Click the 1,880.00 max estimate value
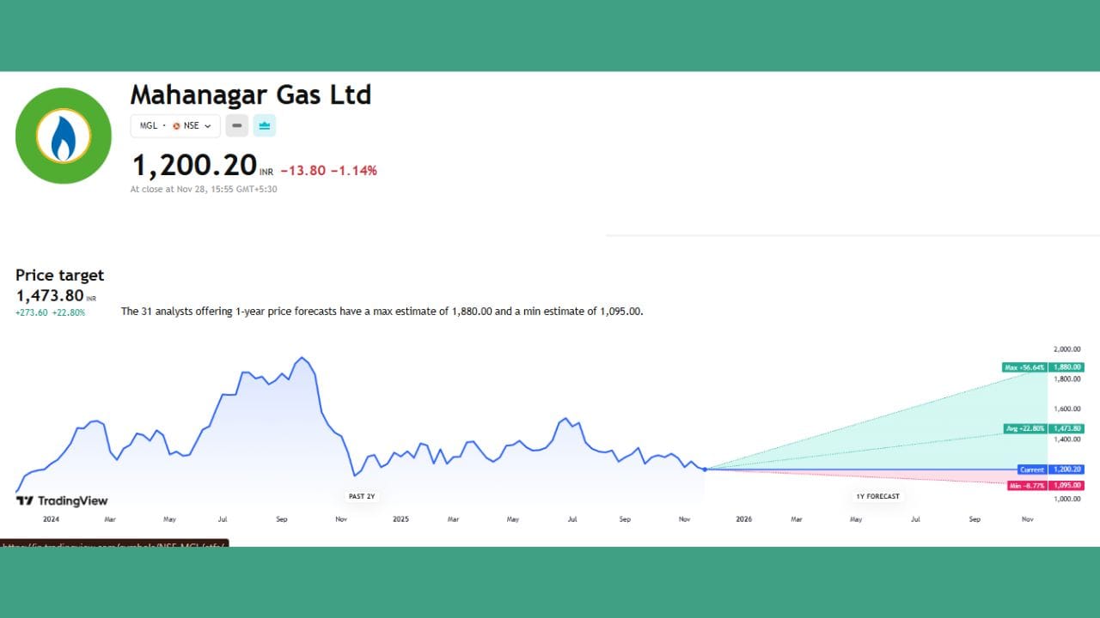This screenshot has width=1100, height=618. pos(1066,367)
